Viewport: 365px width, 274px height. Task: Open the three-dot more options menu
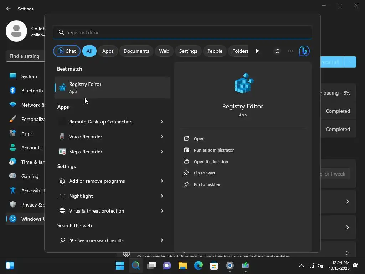point(290,51)
